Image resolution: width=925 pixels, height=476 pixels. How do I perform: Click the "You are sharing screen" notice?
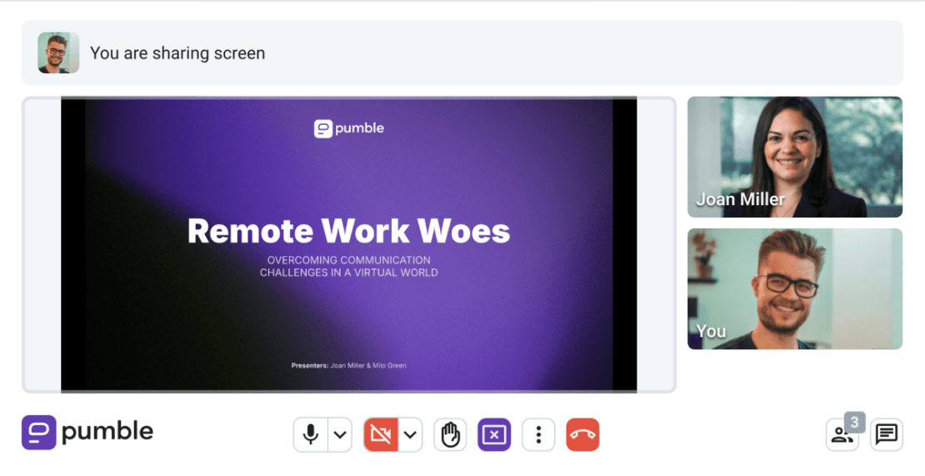point(177,53)
